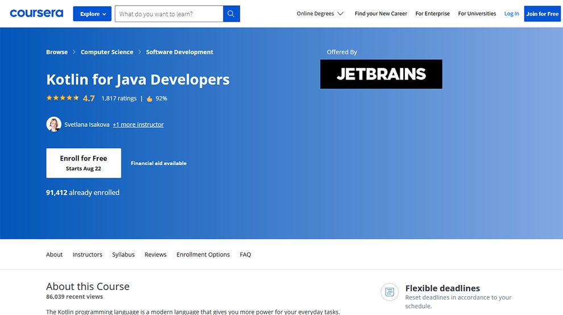
Task: Click the 4.7 rating score
Action: [x=89, y=98]
